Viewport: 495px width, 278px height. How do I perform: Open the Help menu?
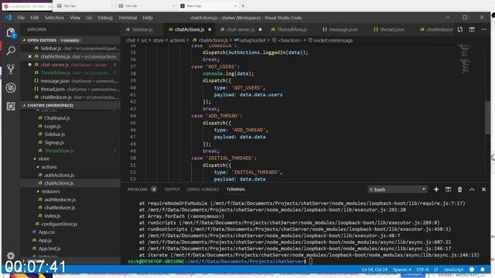point(148,18)
